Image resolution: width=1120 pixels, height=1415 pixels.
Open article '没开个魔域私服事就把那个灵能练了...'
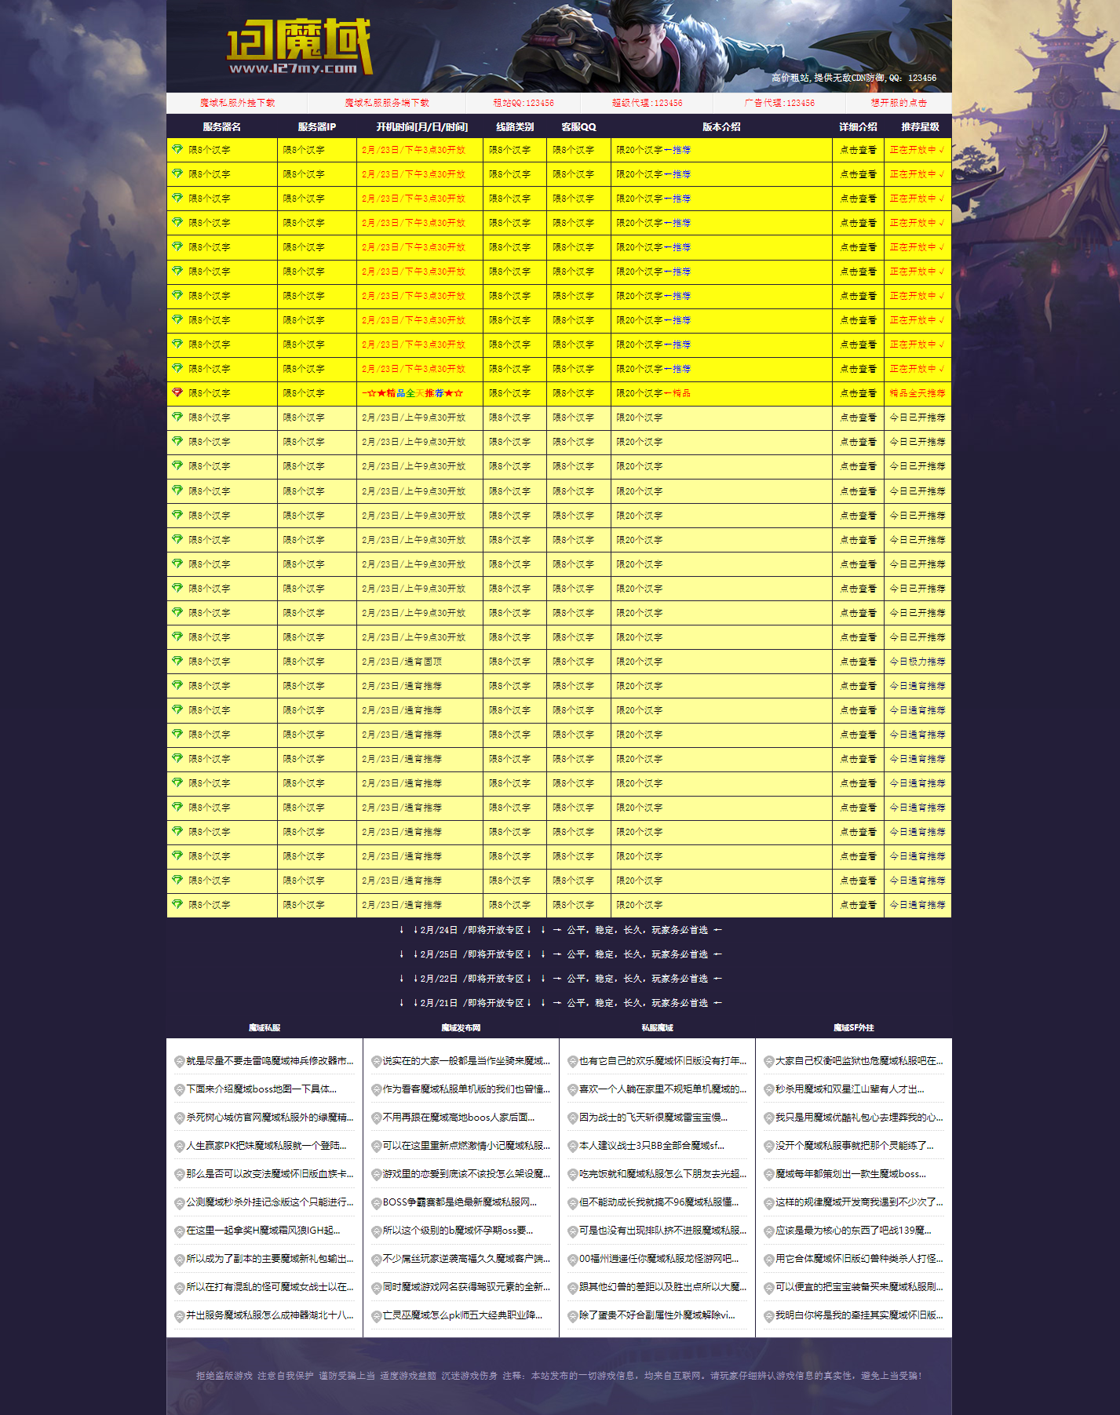[855, 1146]
